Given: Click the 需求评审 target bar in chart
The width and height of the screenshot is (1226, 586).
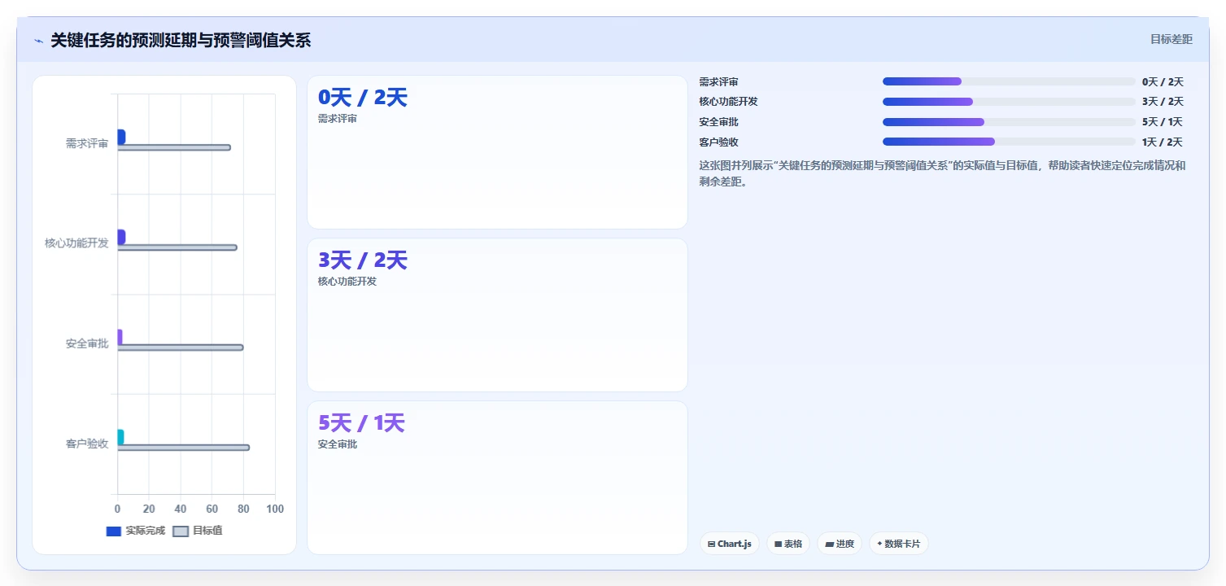Looking at the screenshot, I should click(x=174, y=147).
